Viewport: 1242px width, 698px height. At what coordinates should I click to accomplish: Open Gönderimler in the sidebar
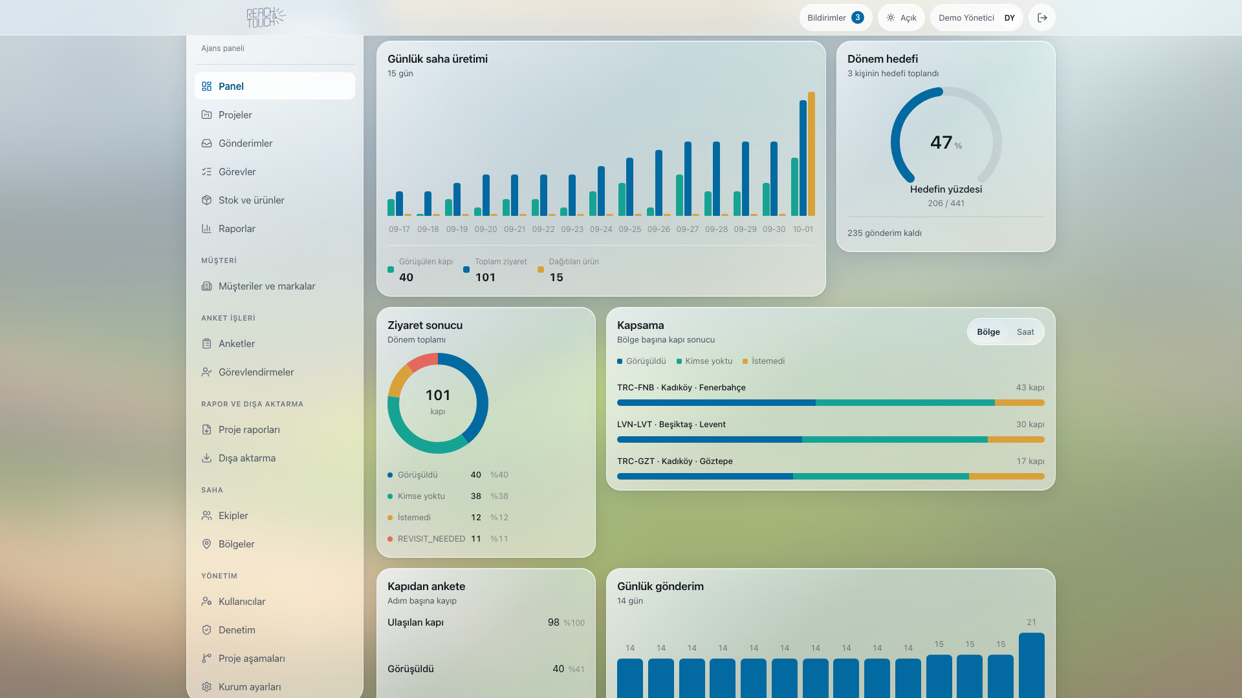click(x=275, y=143)
